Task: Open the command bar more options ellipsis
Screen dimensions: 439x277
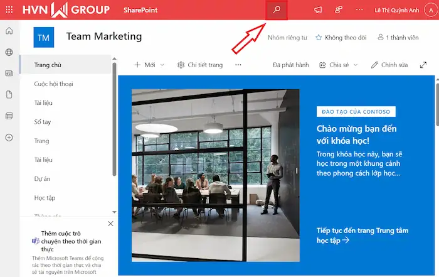Action: click(x=238, y=65)
